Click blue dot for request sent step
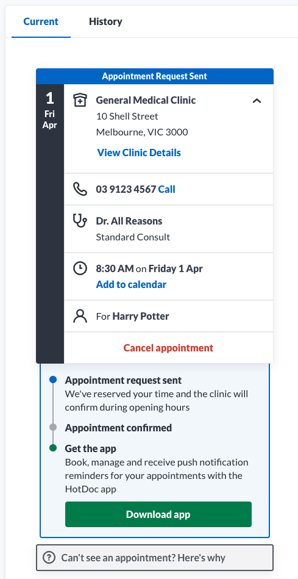The image size is (298, 579). click(53, 379)
